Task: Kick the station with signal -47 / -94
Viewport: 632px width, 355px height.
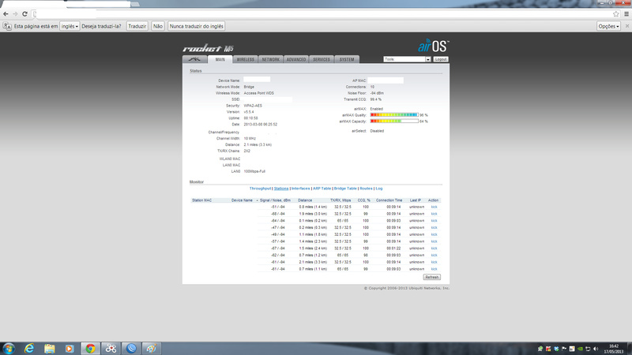Action: [434, 227]
